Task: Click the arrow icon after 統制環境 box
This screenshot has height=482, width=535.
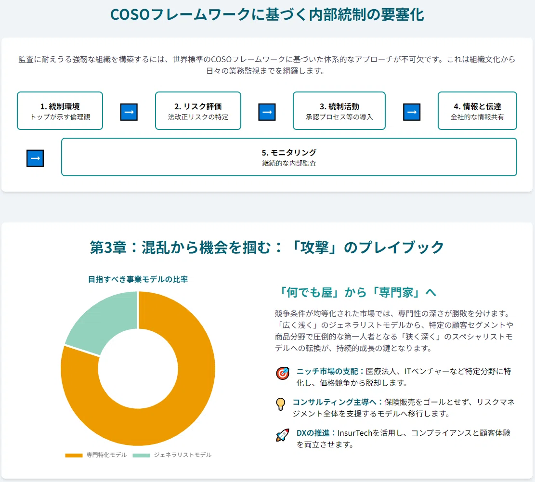Action: 129,112
